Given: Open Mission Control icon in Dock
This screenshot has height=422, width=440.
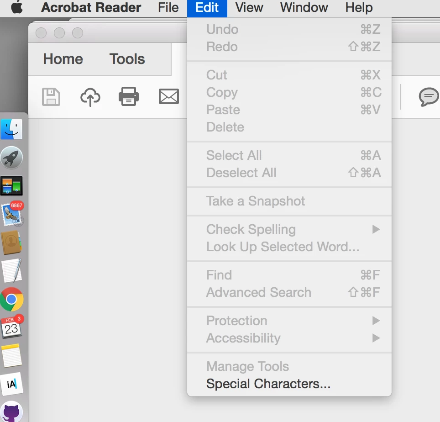Looking at the screenshot, I should point(11,185).
